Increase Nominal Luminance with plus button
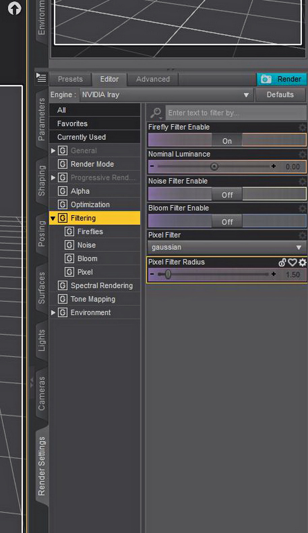 (x=273, y=166)
